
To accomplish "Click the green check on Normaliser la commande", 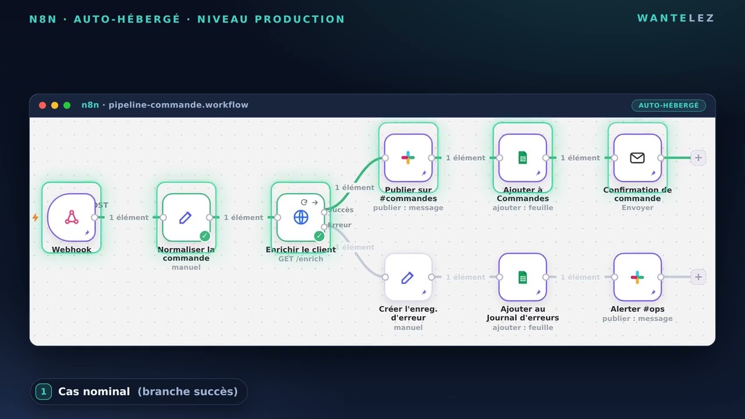I will (204, 236).
